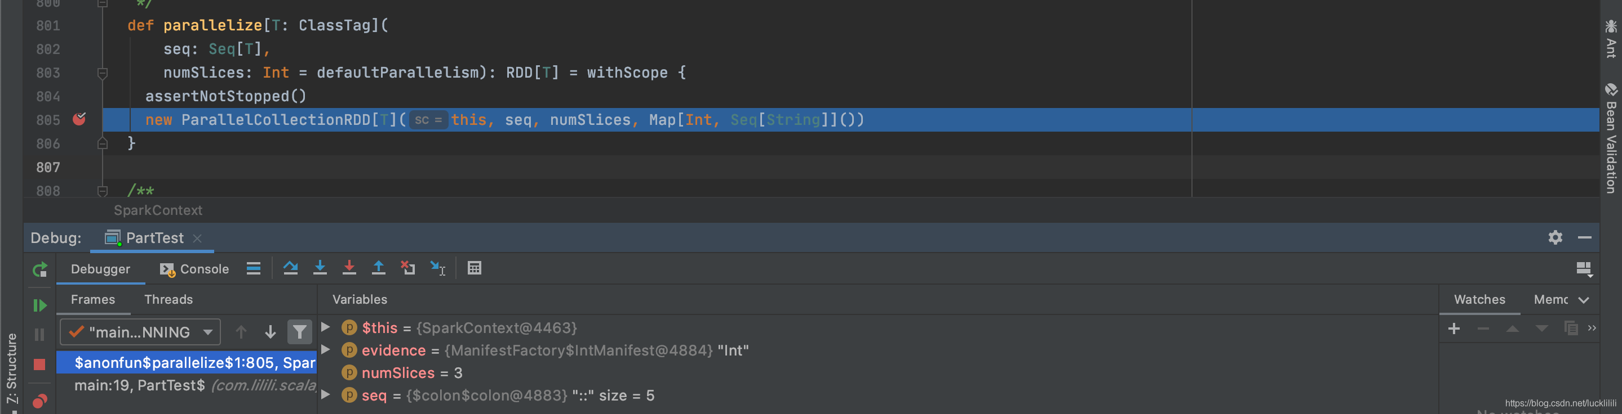Open the Bean Validation tool window
This screenshot has width=1622, height=414.
coord(1611,138)
